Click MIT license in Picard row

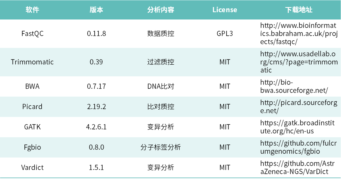tap(225, 106)
